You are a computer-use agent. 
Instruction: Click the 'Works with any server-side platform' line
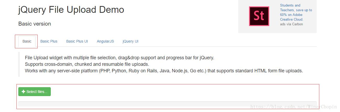click(164, 71)
